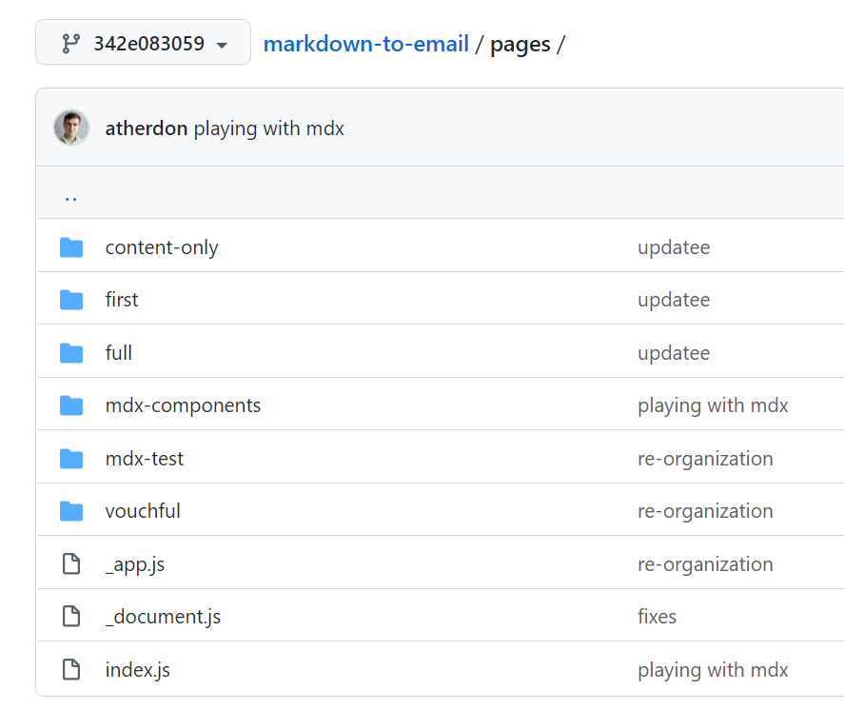Open the markdown-to-email repository link
Viewport: 844px width, 710px height.
point(366,44)
